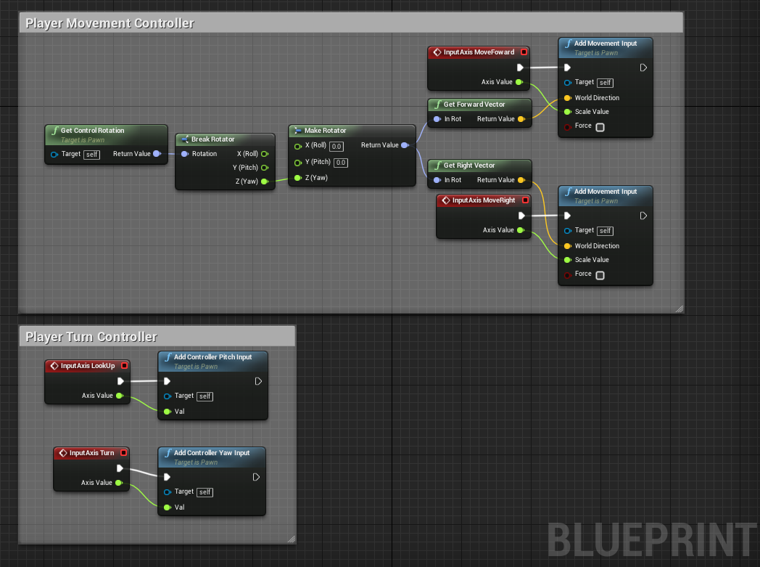Click Break Rotator Z (Yaw) output pin
The height and width of the screenshot is (567, 760).
265,181
